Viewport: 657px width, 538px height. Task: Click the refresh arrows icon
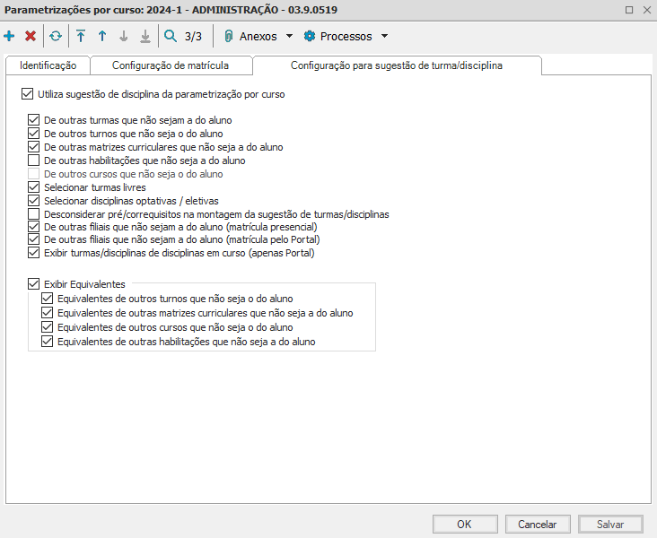pos(56,37)
